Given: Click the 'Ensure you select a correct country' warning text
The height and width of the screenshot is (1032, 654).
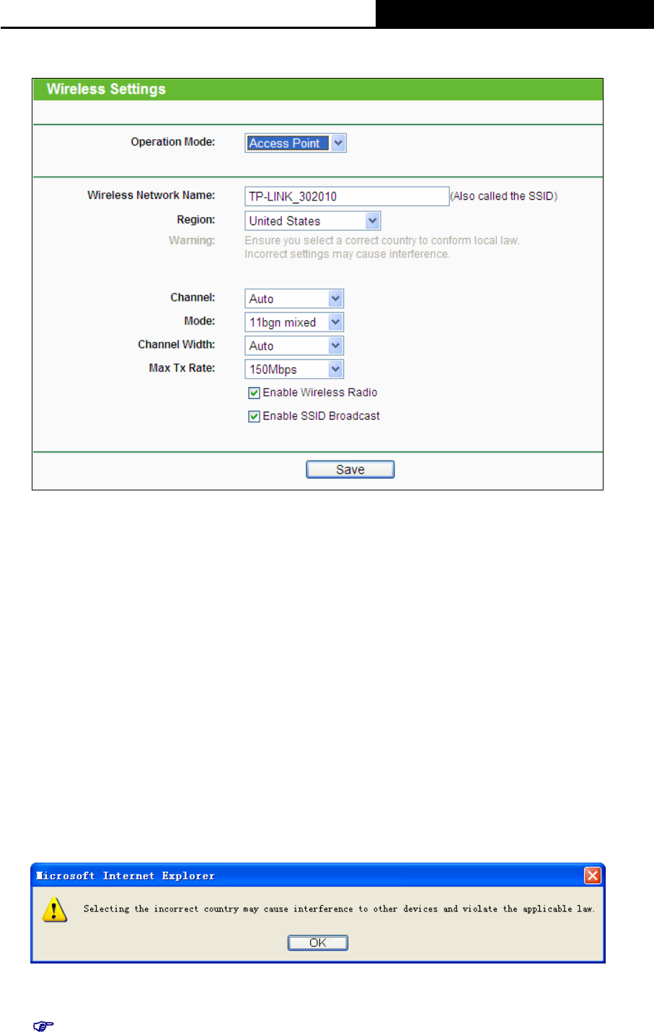Looking at the screenshot, I should [382, 240].
